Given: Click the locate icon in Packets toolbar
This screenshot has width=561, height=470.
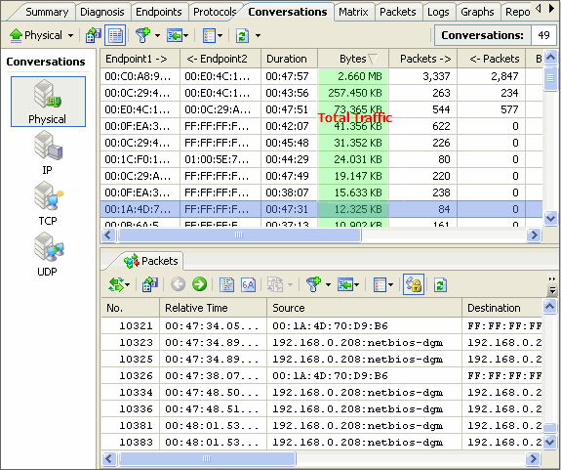Looking at the screenshot, I should point(345,284).
